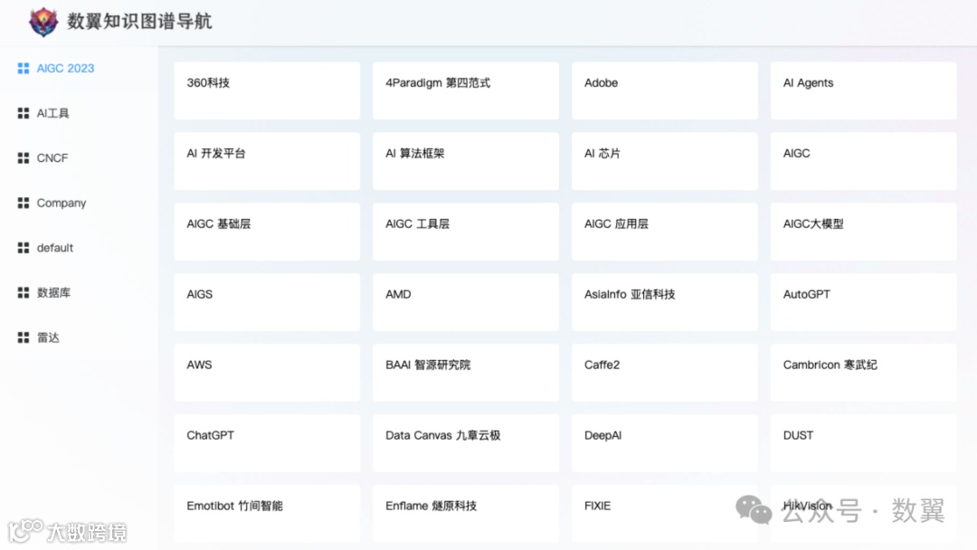Click the grid icon beside AI工具
This screenshot has height=550, width=977.
click(23, 113)
